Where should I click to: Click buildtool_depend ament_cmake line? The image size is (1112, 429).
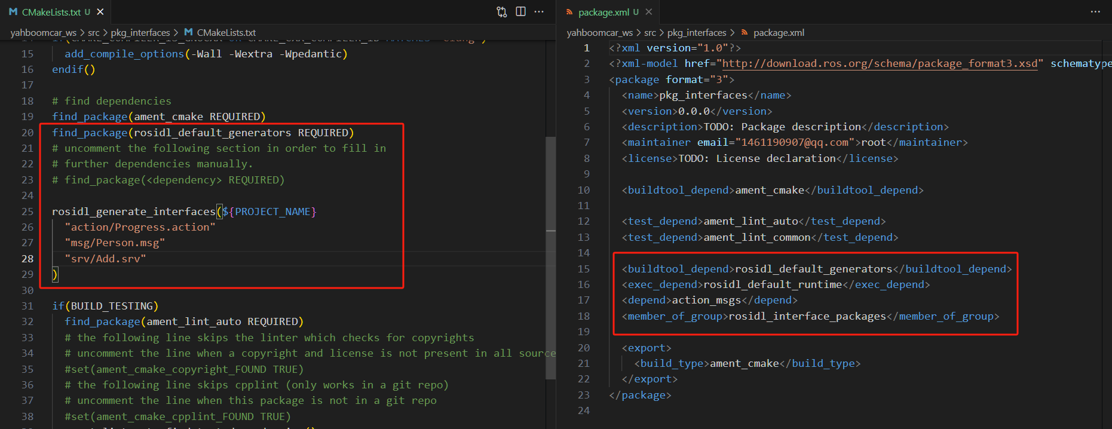[773, 190]
